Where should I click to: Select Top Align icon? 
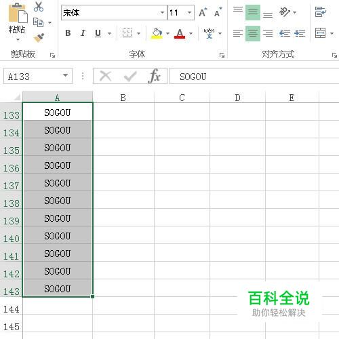pos(238,9)
